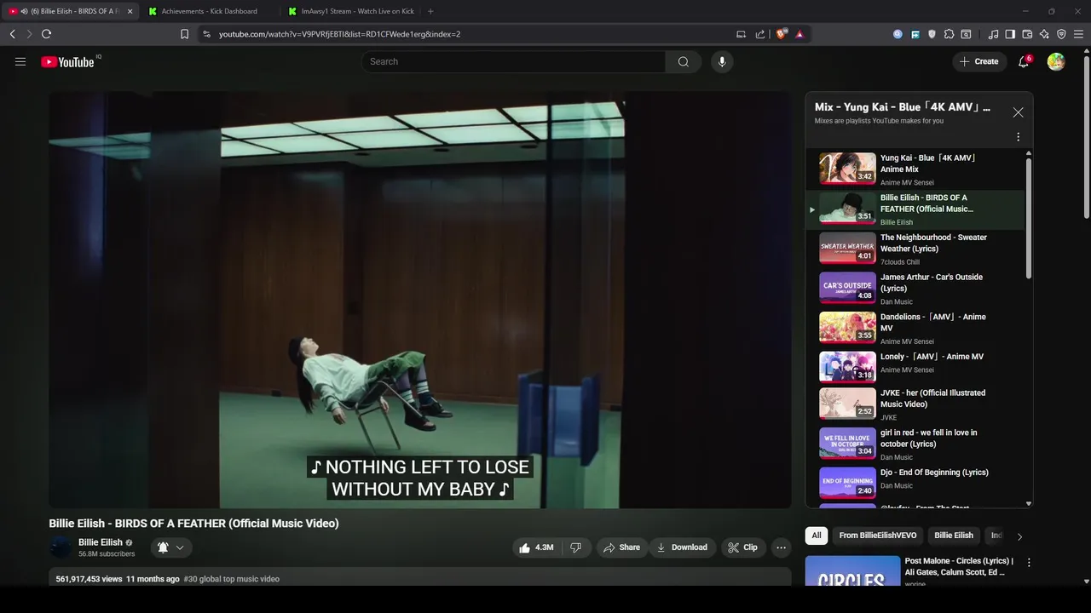Open Leo AI sparkle icon
The width and height of the screenshot is (1091, 613).
(1044, 34)
